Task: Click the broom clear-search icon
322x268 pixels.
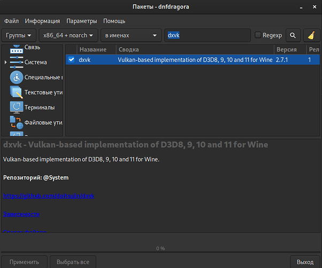Action: pos(311,35)
